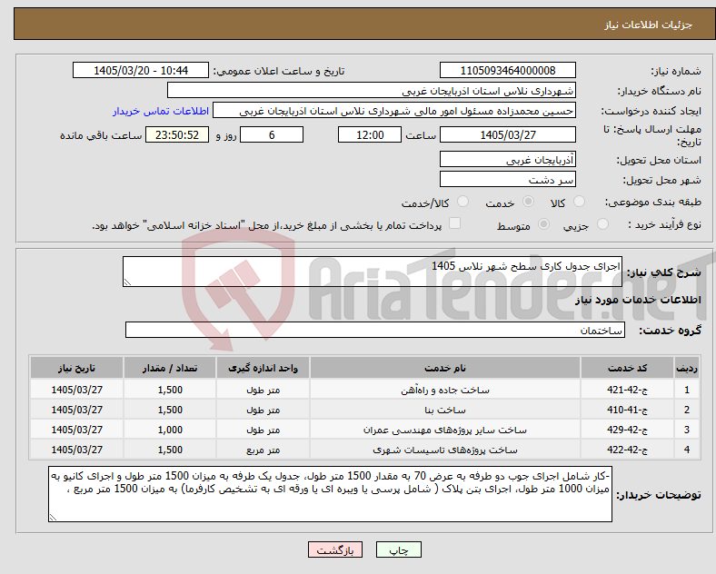Select the متوسط purchase type radio
Image resolution: width=716 pixels, height=574 pixels.
pyautogui.click(x=543, y=224)
